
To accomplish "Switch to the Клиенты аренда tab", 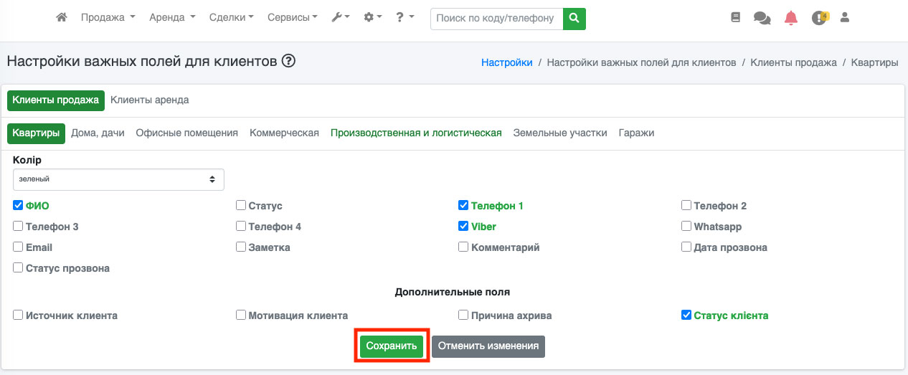I will [150, 100].
